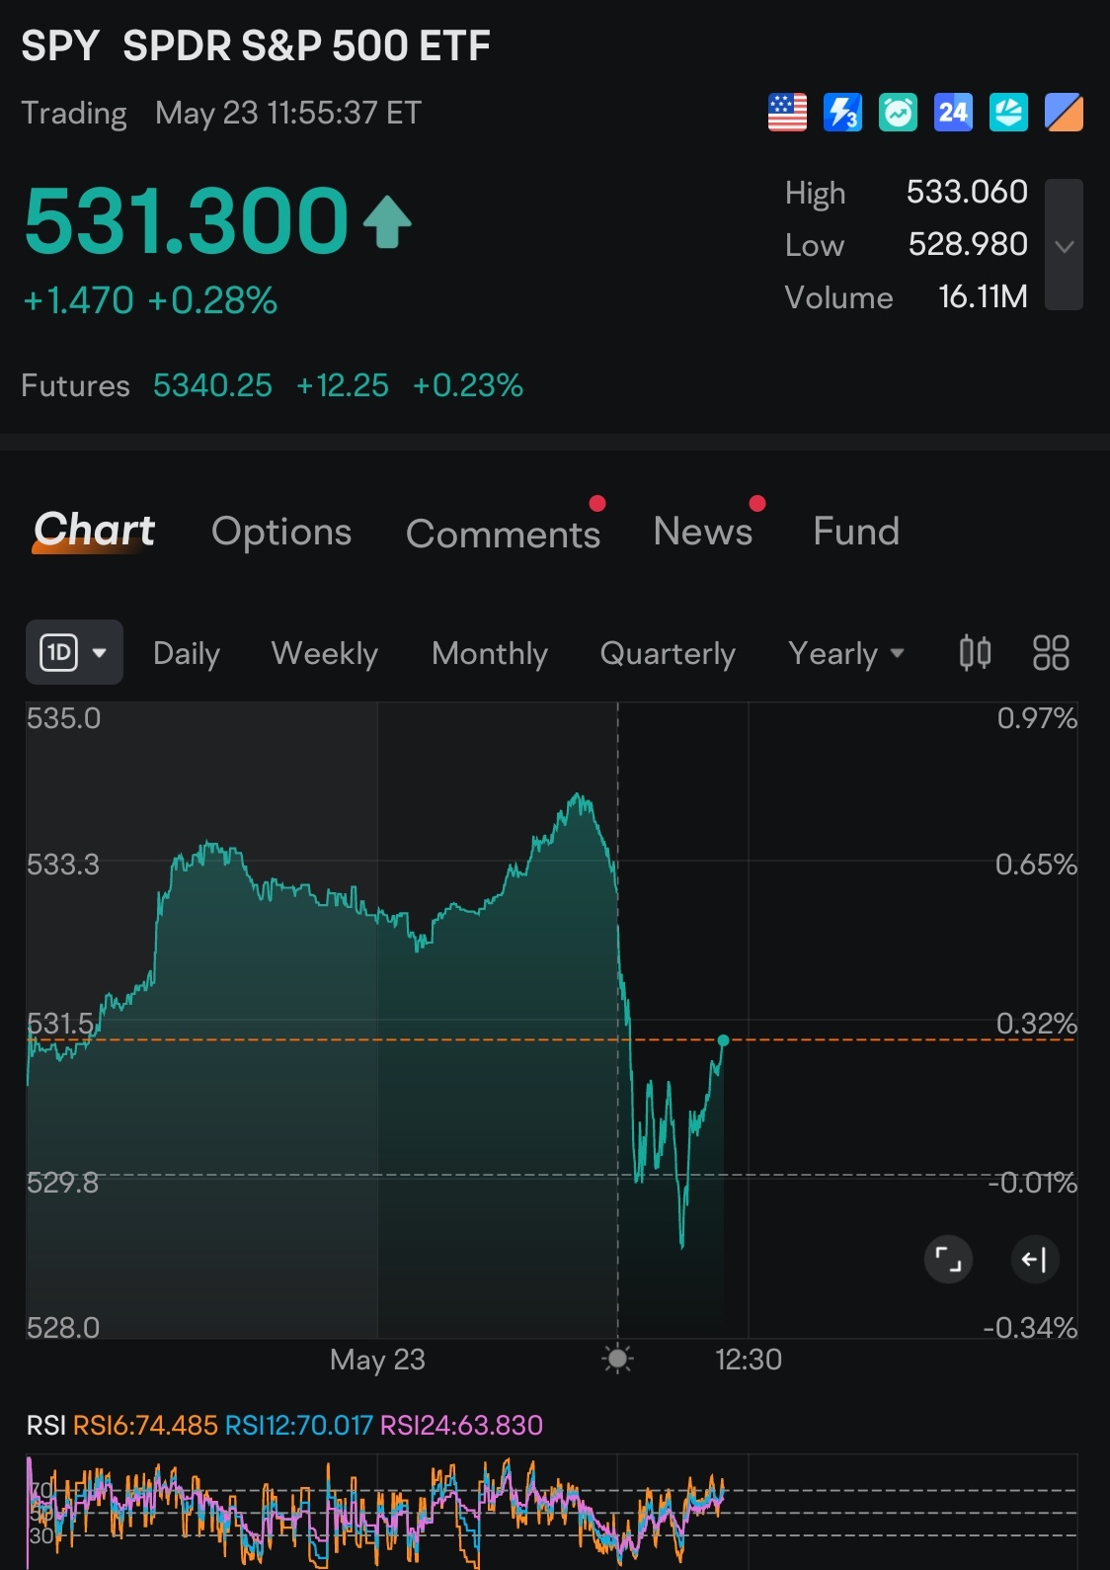1110x1570 pixels.
Task: Open the Yearly period dropdown
Action: pyautogui.click(x=846, y=653)
